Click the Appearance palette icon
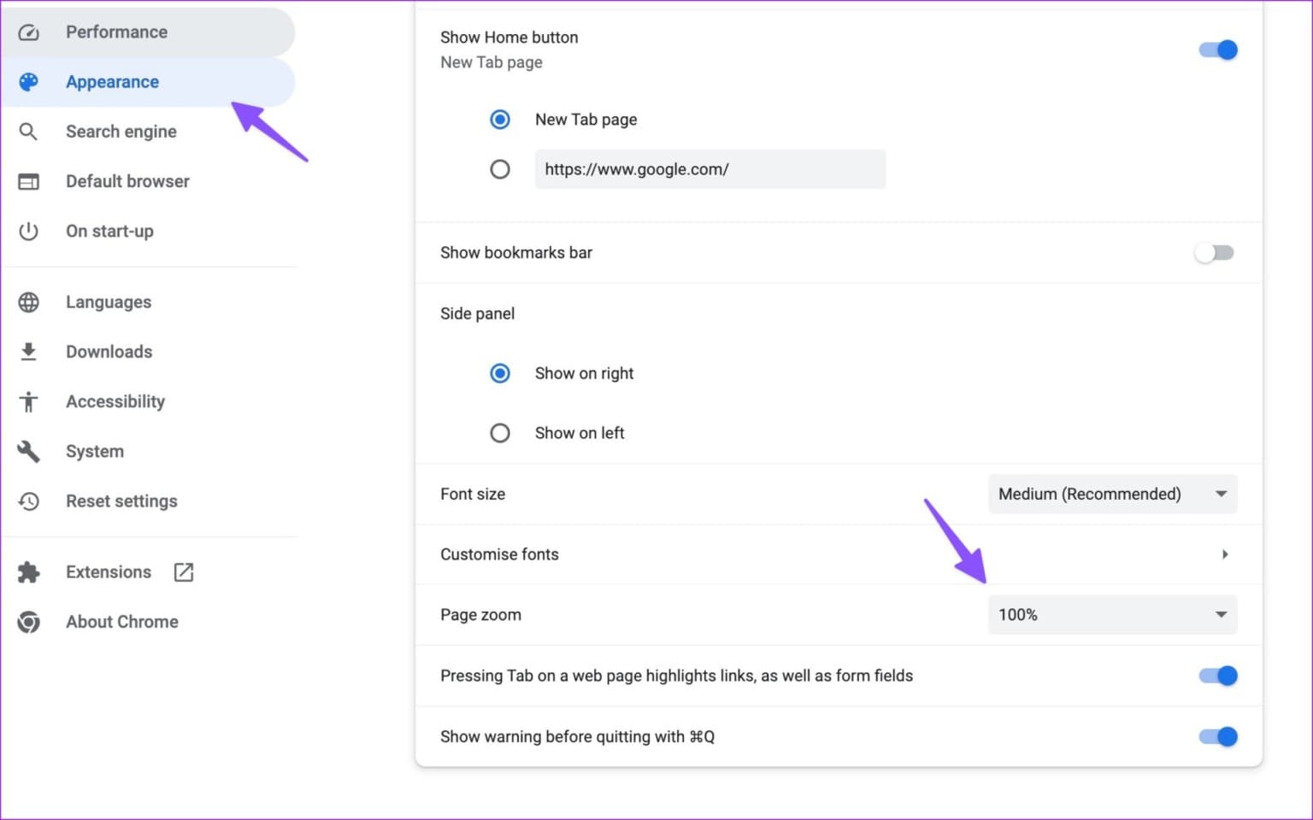The image size is (1313, 820). [x=29, y=82]
